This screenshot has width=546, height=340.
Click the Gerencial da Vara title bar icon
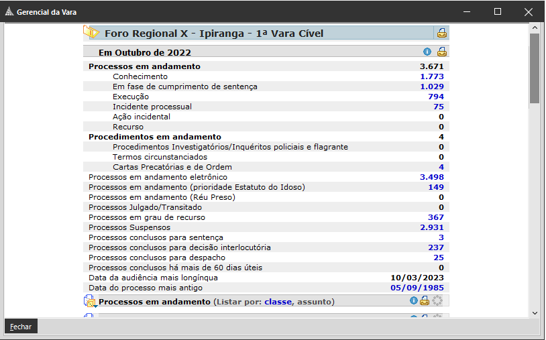point(9,11)
